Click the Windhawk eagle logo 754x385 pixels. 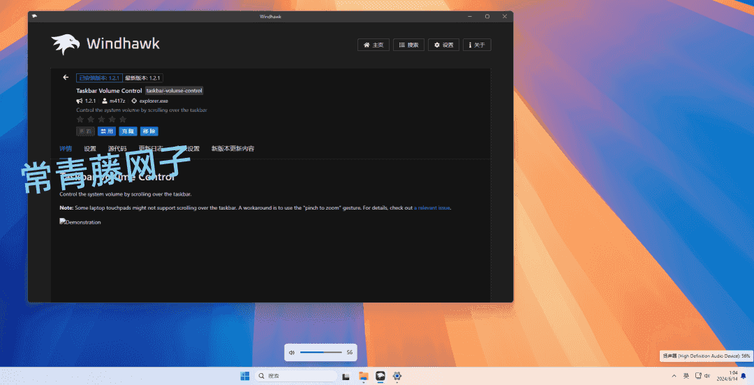66,44
